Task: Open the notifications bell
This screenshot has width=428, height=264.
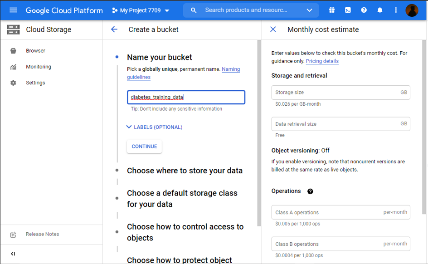Action: 379,10
